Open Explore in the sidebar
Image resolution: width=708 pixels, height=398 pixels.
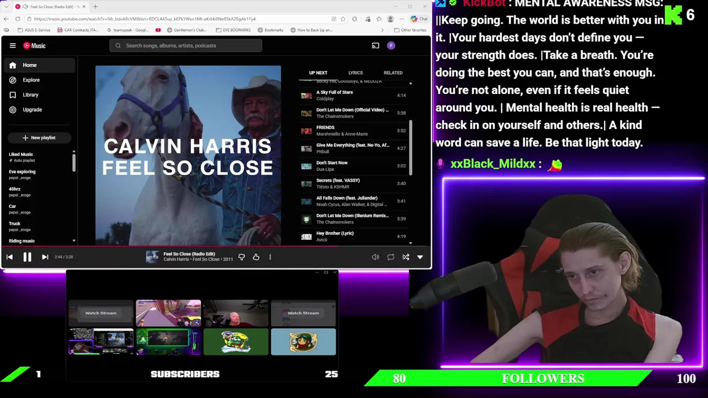tap(39, 80)
